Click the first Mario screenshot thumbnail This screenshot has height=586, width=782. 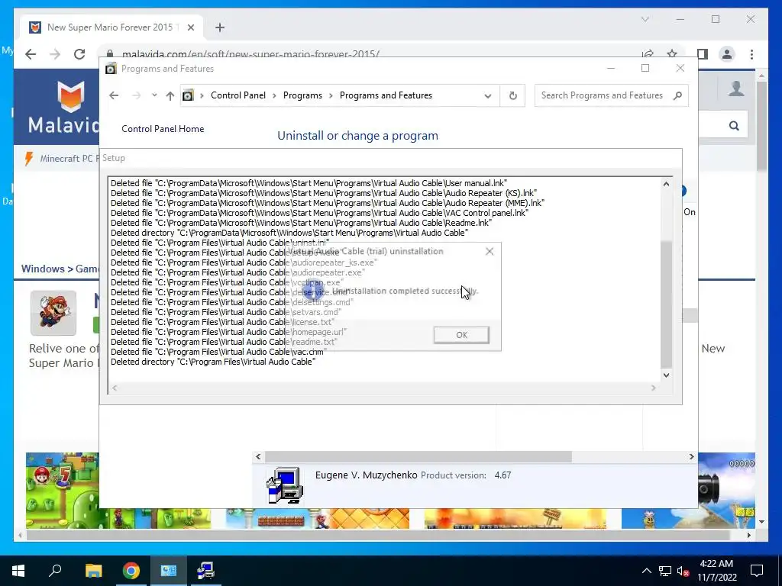click(63, 491)
